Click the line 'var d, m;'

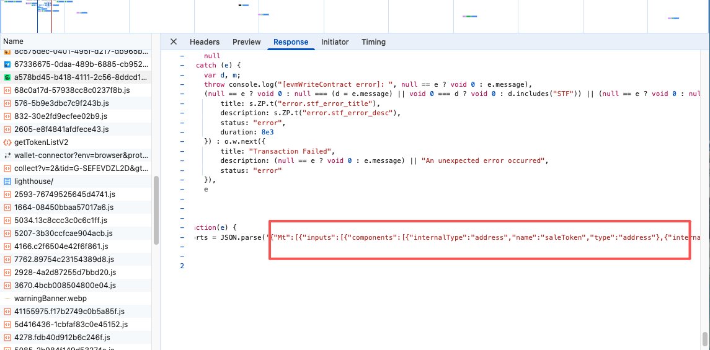223,75
